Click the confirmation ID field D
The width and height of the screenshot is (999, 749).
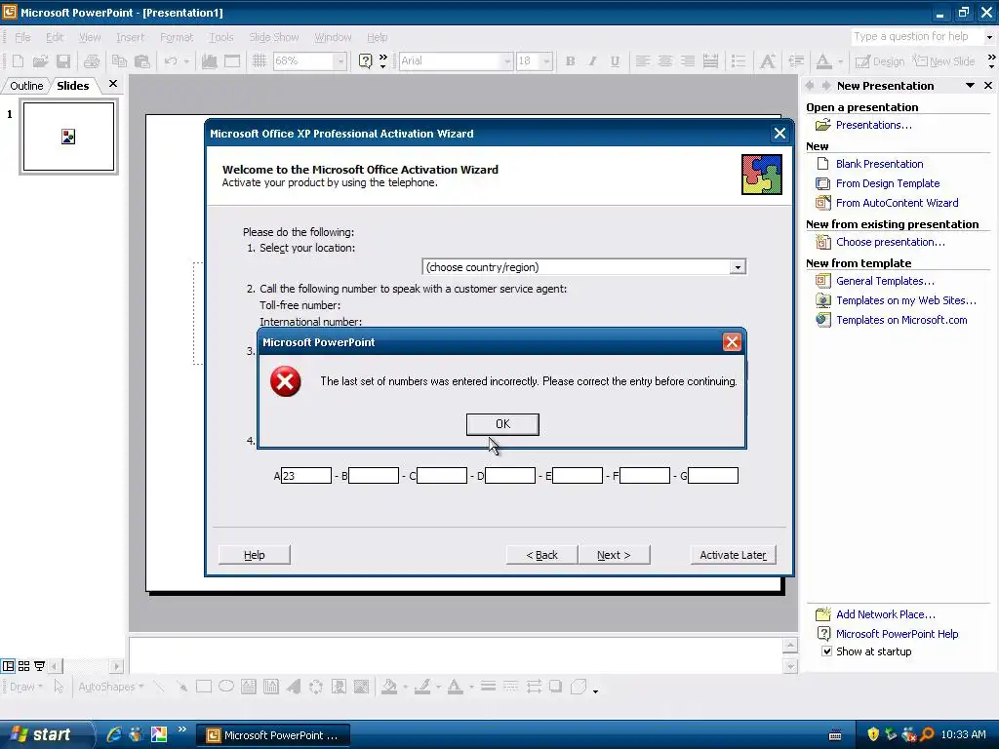click(x=509, y=476)
